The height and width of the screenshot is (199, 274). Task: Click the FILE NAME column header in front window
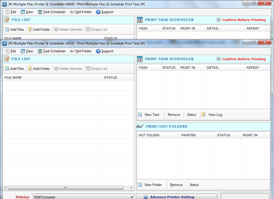[52, 77]
